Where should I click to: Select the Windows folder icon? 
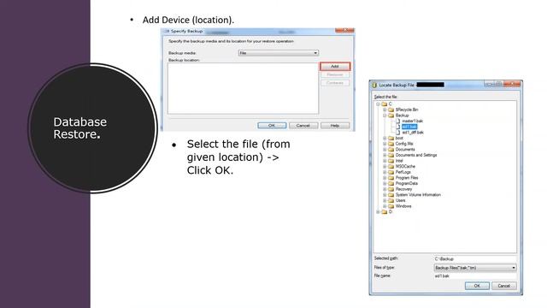point(391,206)
